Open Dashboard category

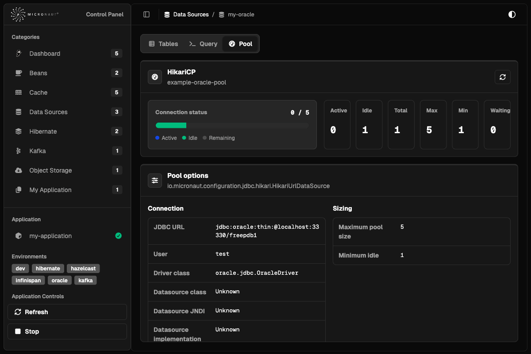tap(67, 54)
